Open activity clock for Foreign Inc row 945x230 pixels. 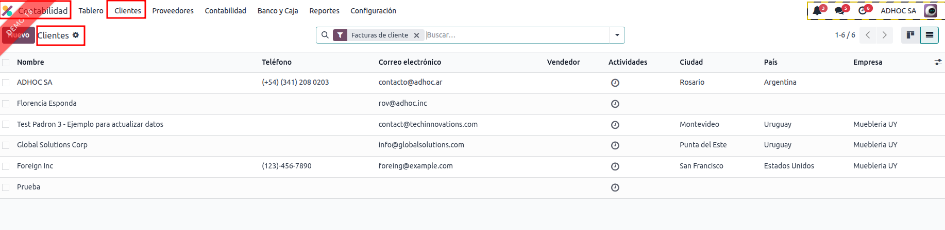pyautogui.click(x=615, y=166)
